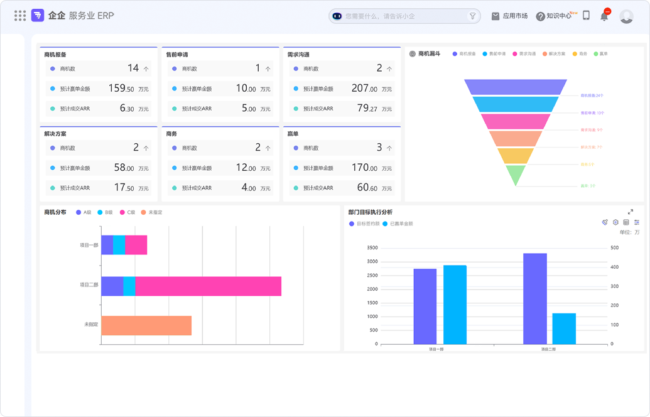
Task: Open the gear settings for 部门目标执行分析 chart
Action: (x=615, y=222)
